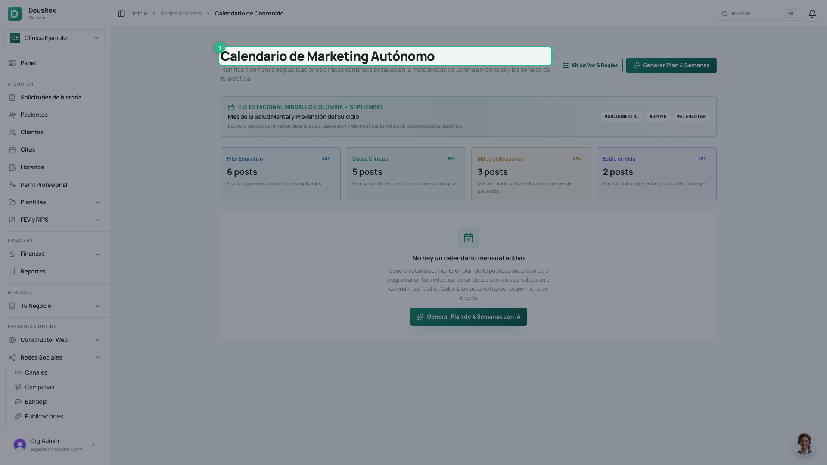Screen dimensions: 827x465
Task: Expand the Constructor Web chevron
Action: coord(97,340)
